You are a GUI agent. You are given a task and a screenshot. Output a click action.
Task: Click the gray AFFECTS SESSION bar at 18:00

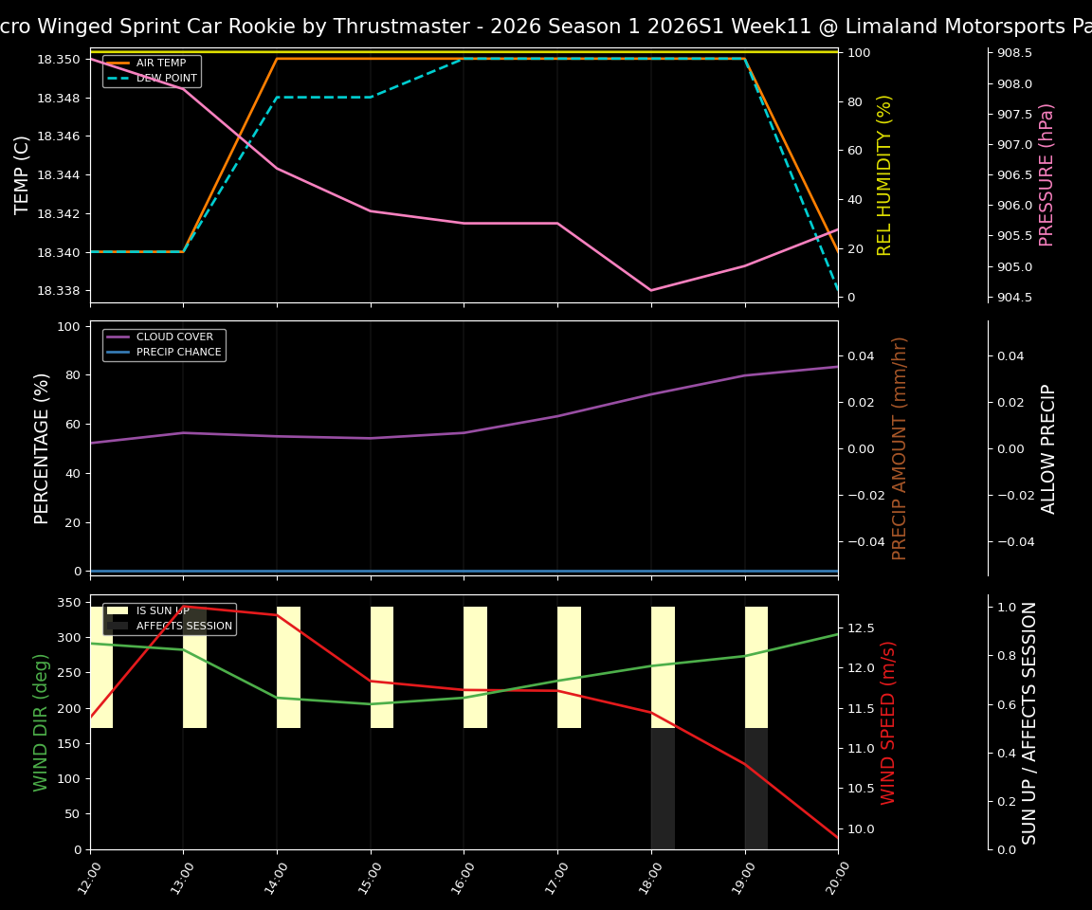click(662, 787)
